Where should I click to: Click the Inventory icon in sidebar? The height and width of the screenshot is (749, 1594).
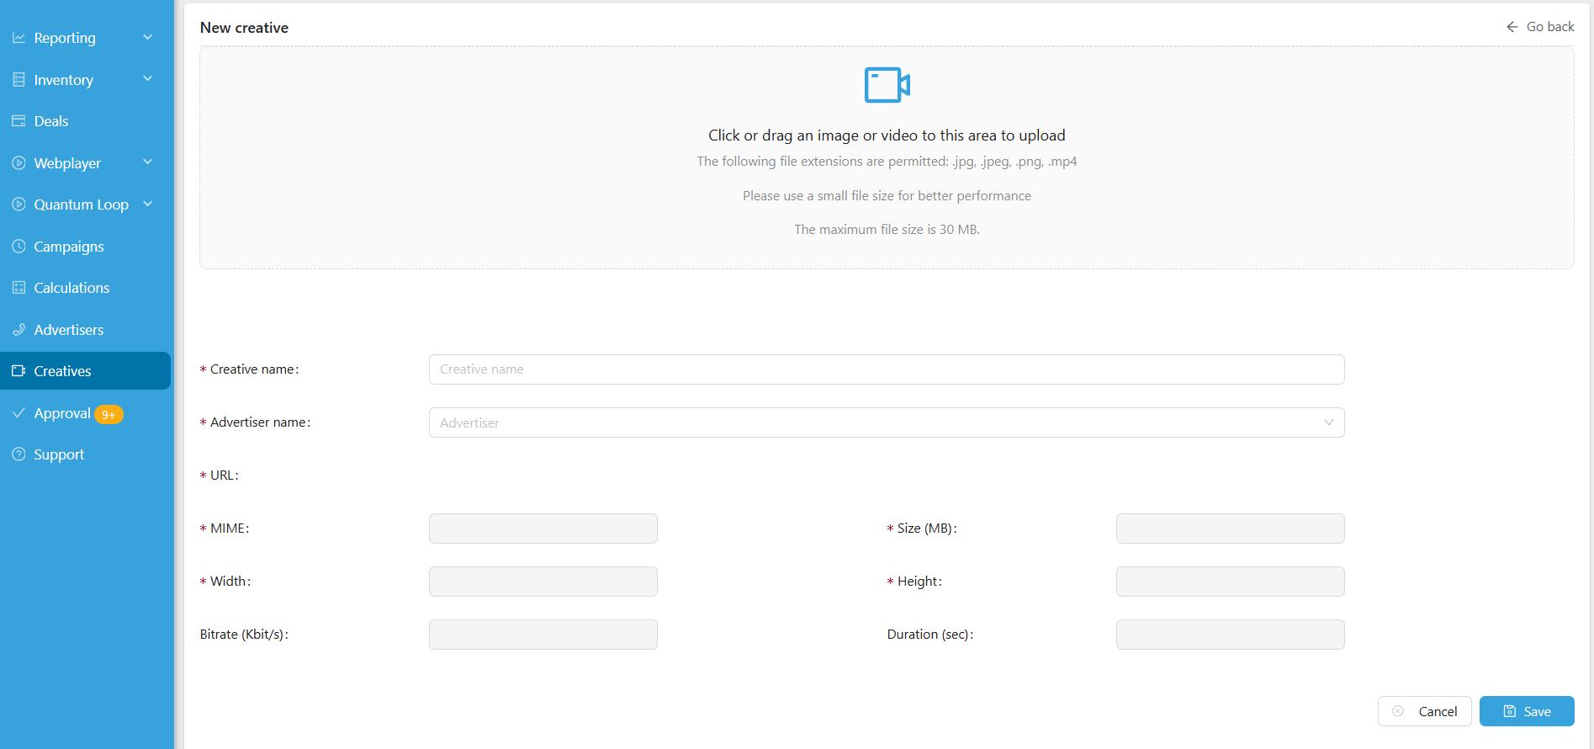(19, 80)
